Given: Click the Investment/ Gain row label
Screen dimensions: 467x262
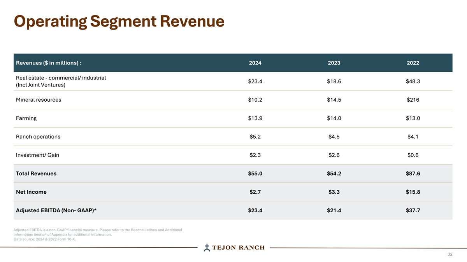Looking at the screenshot, I should click(x=37, y=155).
